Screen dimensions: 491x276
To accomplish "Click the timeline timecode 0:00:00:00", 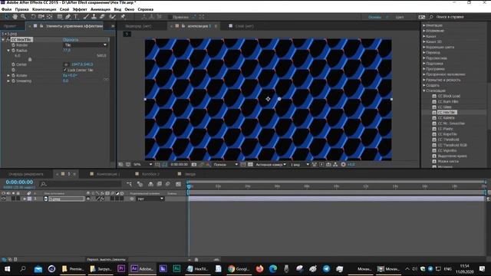I will (x=19, y=182).
